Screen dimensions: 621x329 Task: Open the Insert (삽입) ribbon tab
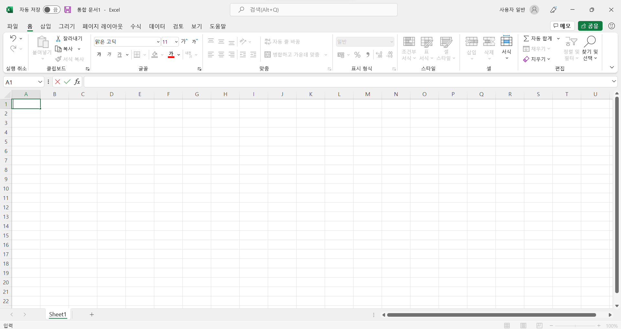coord(46,26)
